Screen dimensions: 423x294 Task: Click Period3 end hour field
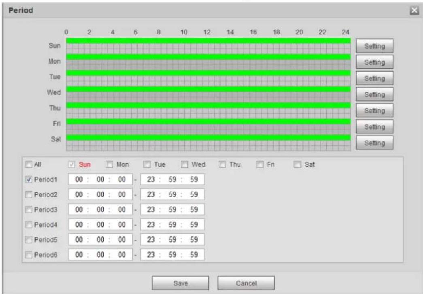(151, 209)
